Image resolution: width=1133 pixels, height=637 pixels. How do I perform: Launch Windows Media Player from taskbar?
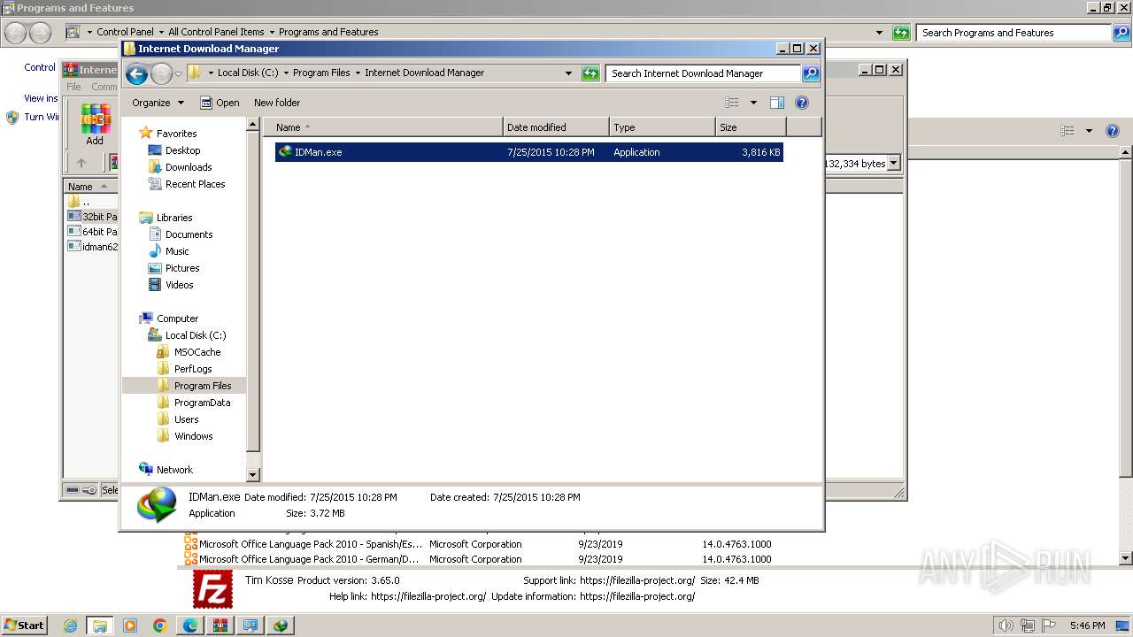(130, 625)
